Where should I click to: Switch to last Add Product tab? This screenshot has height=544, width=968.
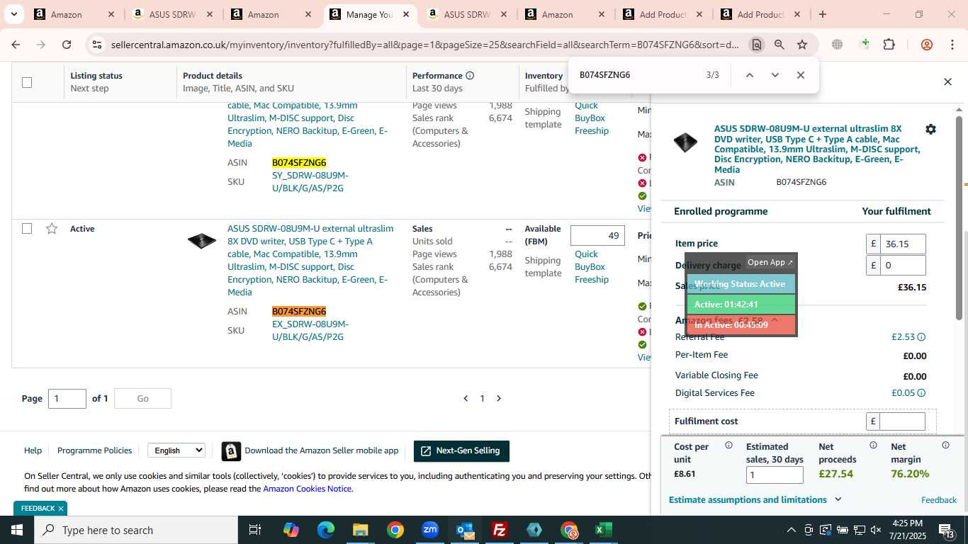(762, 14)
